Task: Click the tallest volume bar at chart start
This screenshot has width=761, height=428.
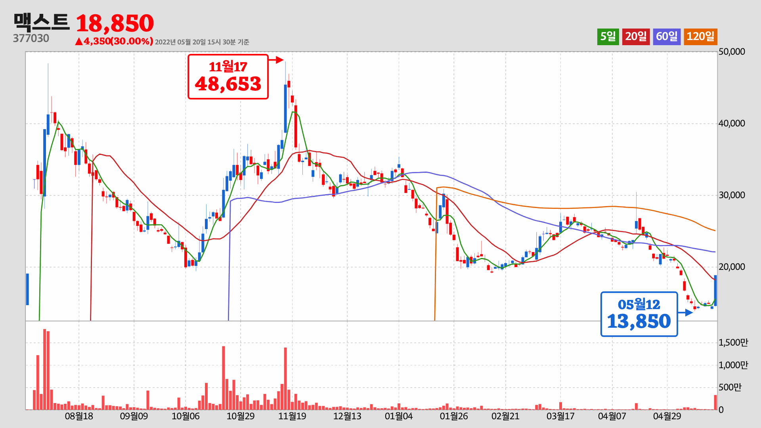Action: click(x=45, y=369)
